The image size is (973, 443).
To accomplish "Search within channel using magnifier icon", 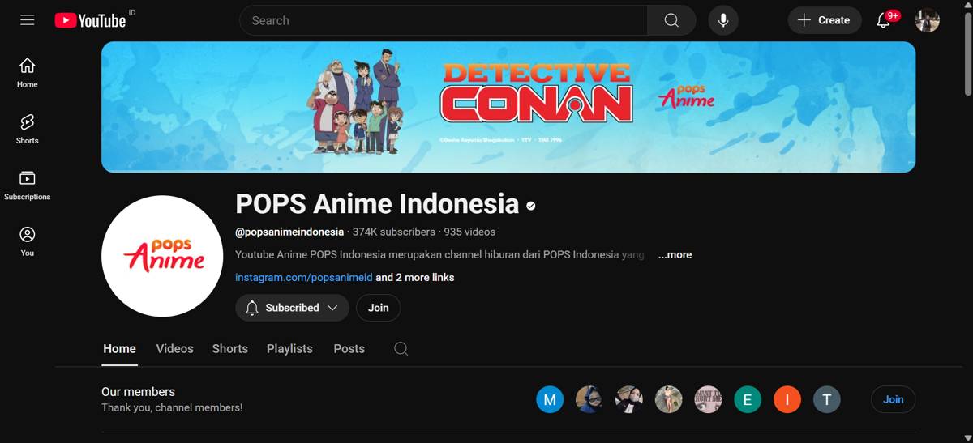I will click(x=401, y=349).
